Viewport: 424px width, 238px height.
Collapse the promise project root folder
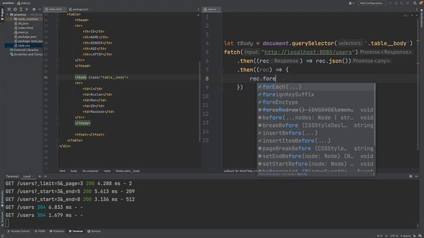(x=7, y=15)
